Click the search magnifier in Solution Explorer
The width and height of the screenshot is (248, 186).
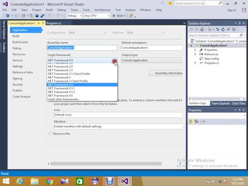[241, 35]
